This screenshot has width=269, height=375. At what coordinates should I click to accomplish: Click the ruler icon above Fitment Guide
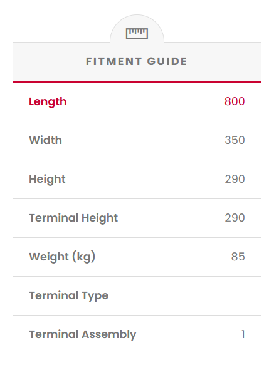coord(137,33)
